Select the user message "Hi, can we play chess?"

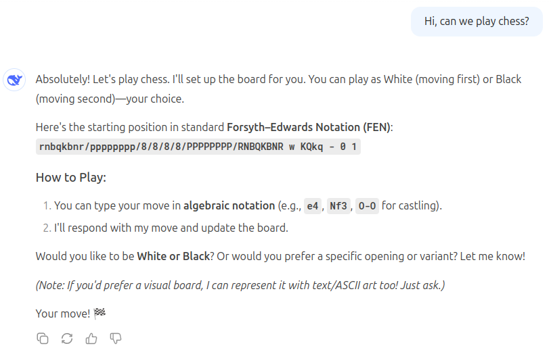[477, 22]
